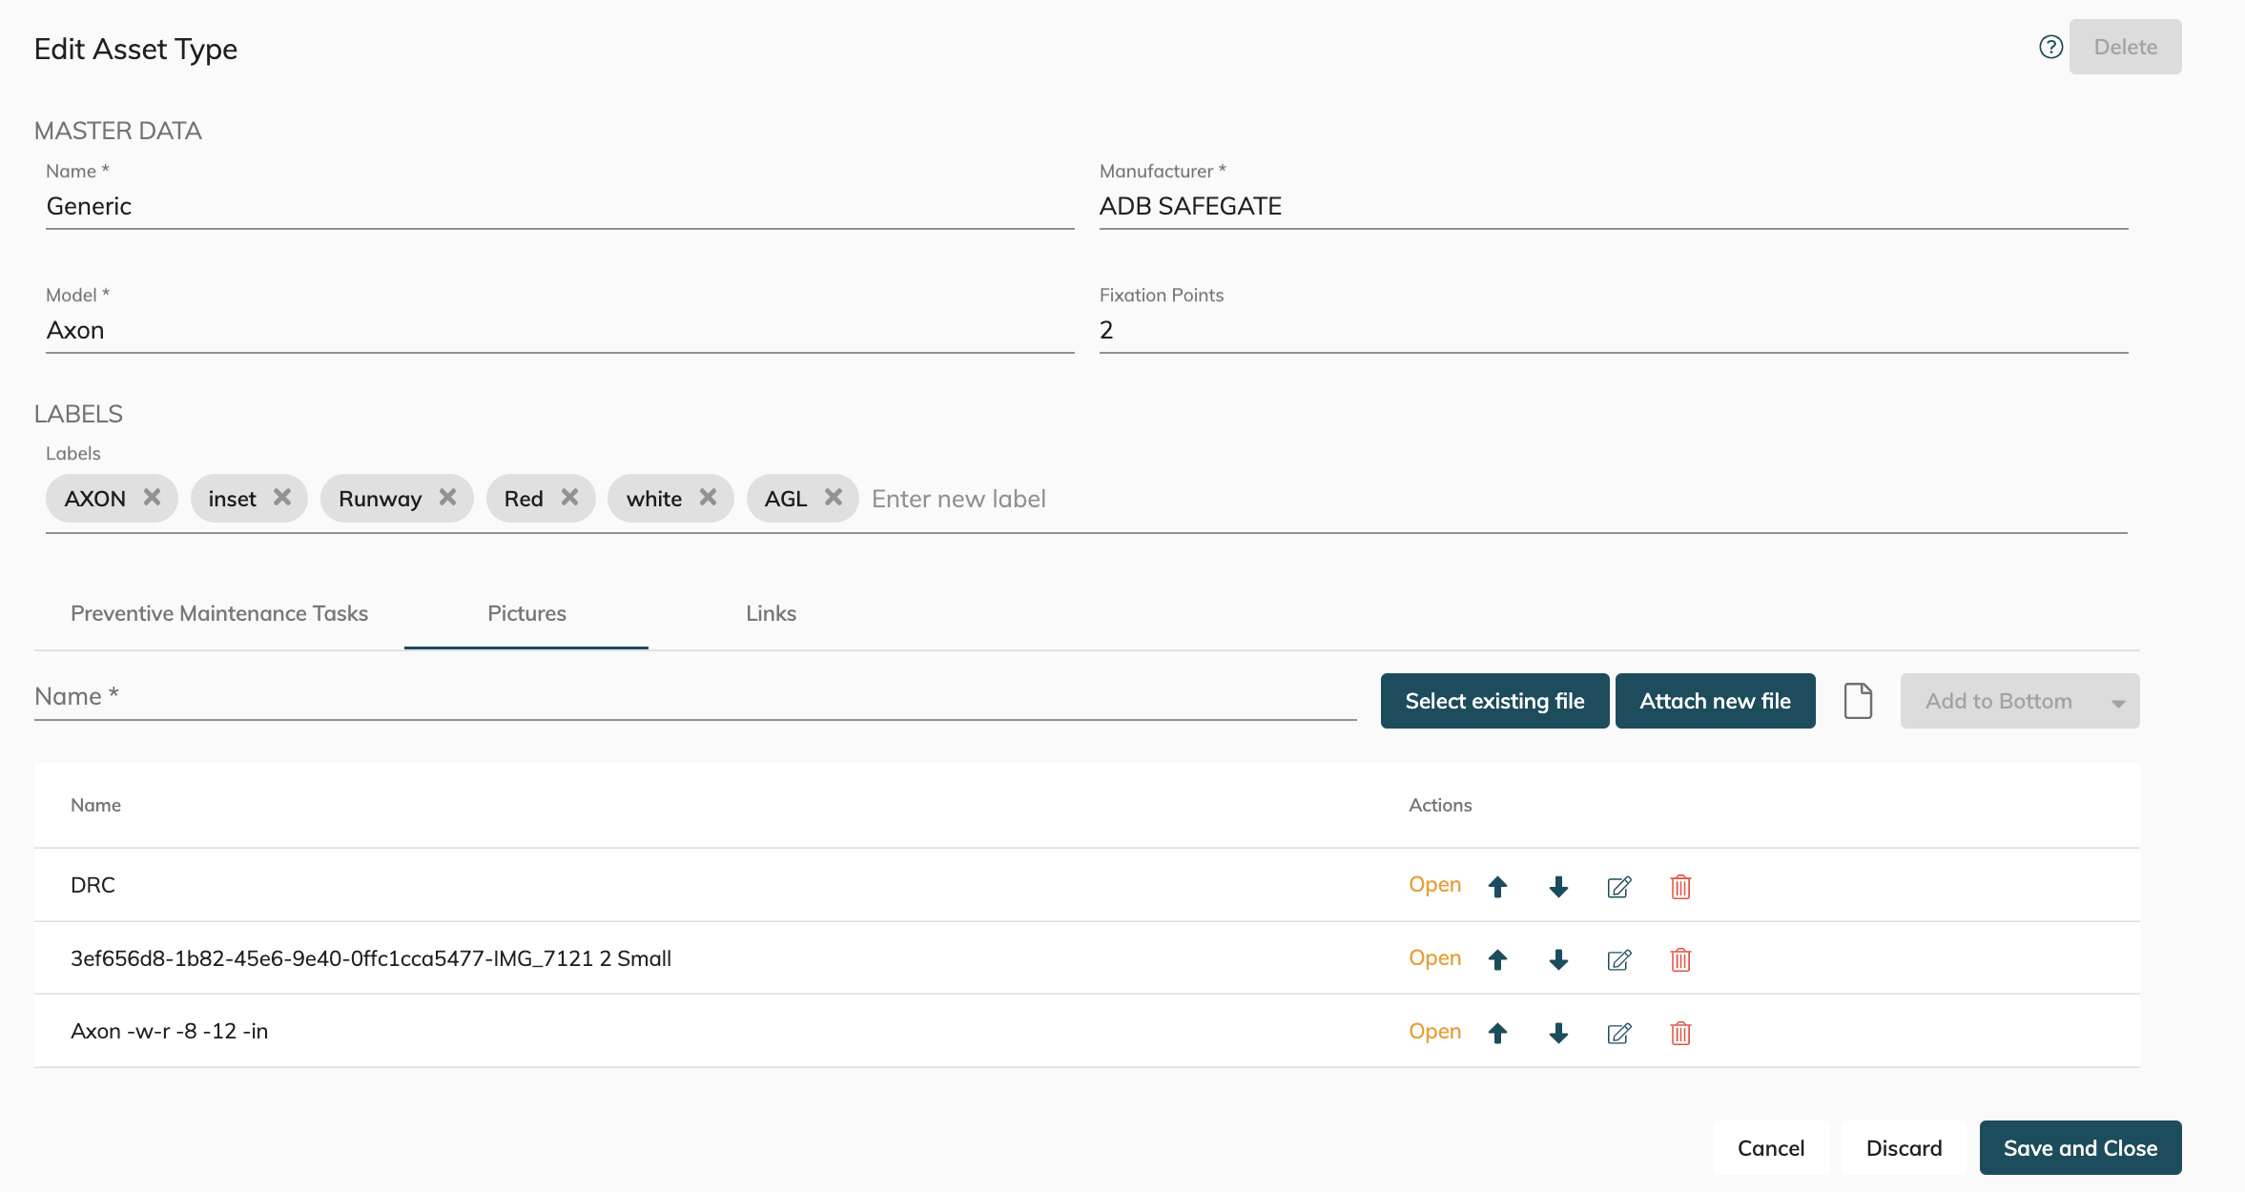The height and width of the screenshot is (1192, 2245).
Task: Remove the Runway label chip
Action: tap(447, 498)
